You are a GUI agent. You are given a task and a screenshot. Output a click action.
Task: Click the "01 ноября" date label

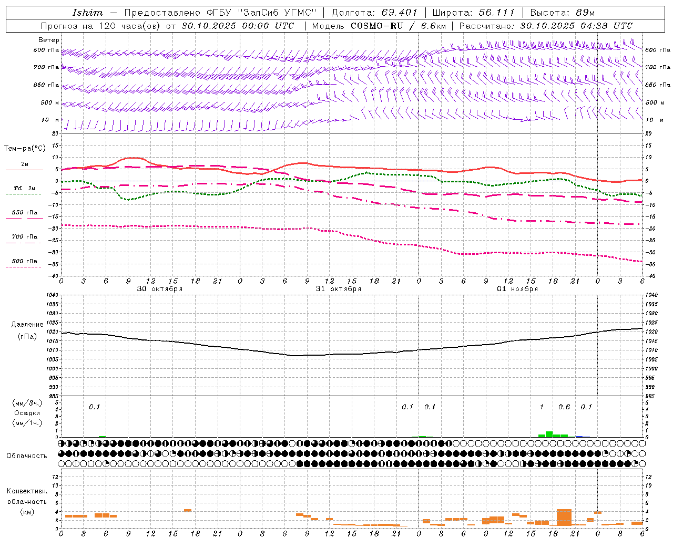517,289
